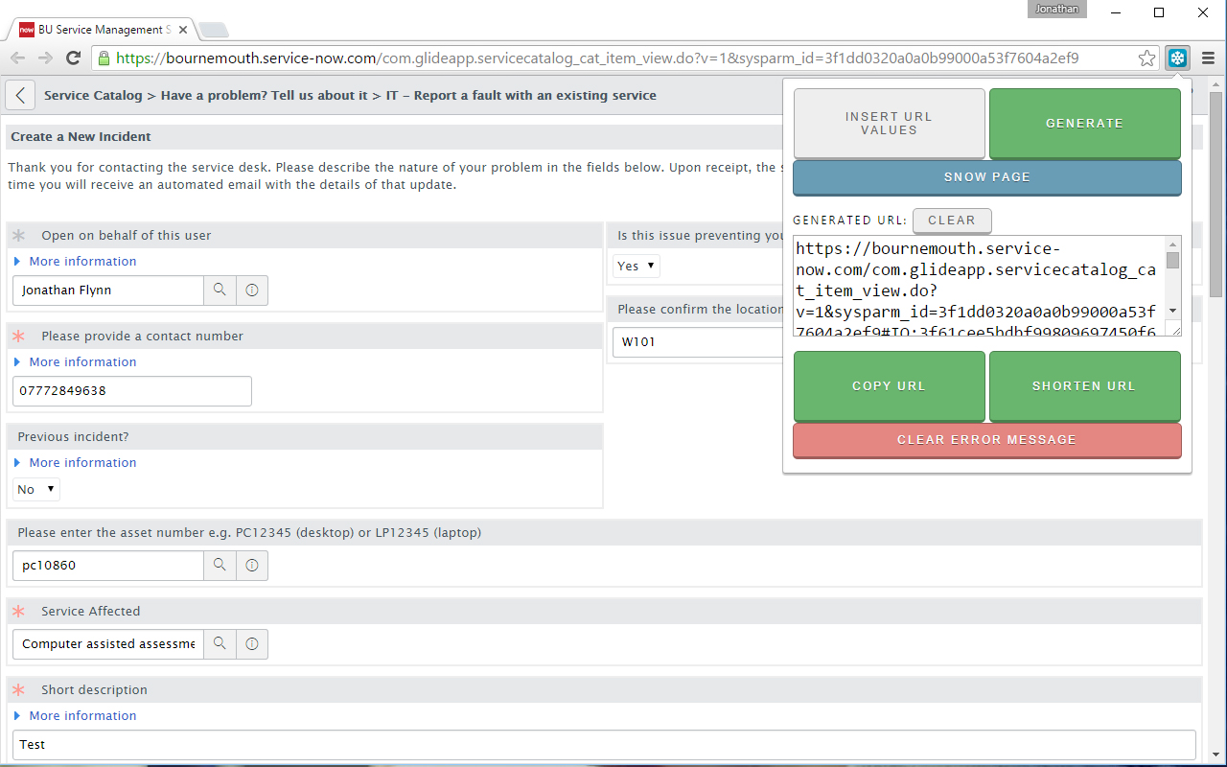
Task: Click the Jonathan profile button
Action: pyautogui.click(x=1057, y=9)
